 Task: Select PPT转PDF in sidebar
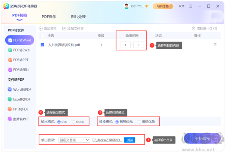pos(18,109)
